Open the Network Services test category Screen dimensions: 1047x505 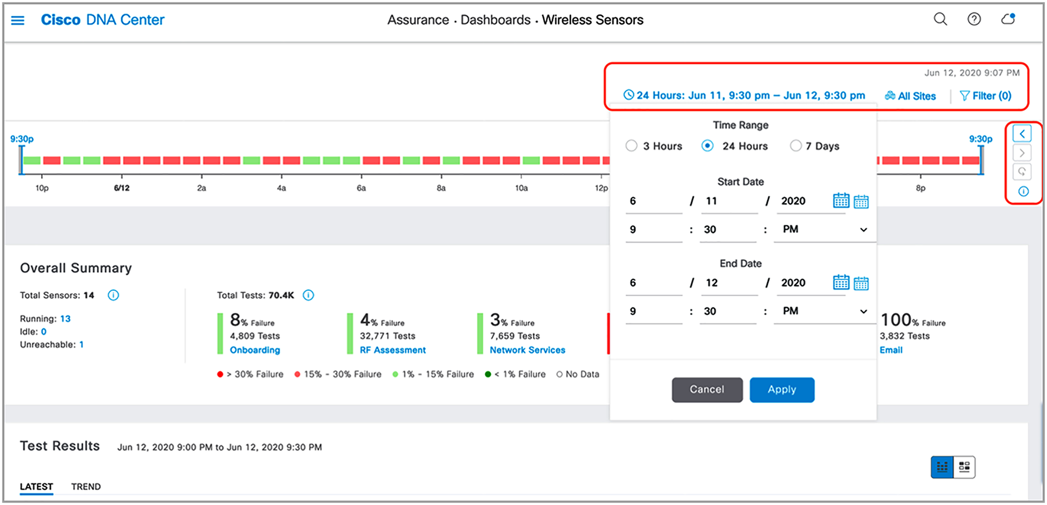point(528,350)
